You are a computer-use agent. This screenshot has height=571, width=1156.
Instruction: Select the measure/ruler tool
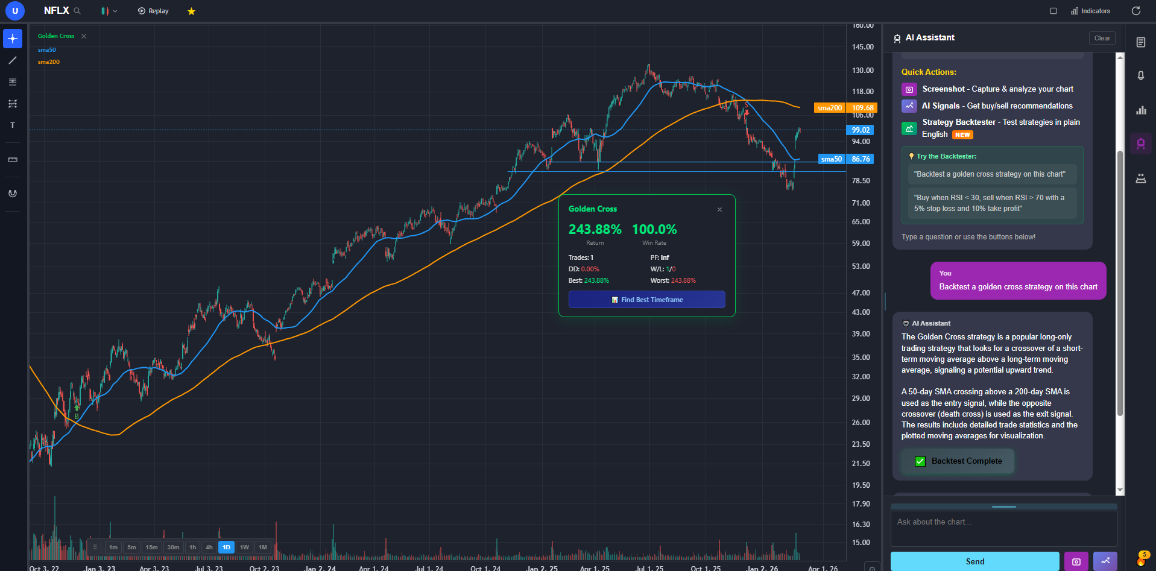12,160
